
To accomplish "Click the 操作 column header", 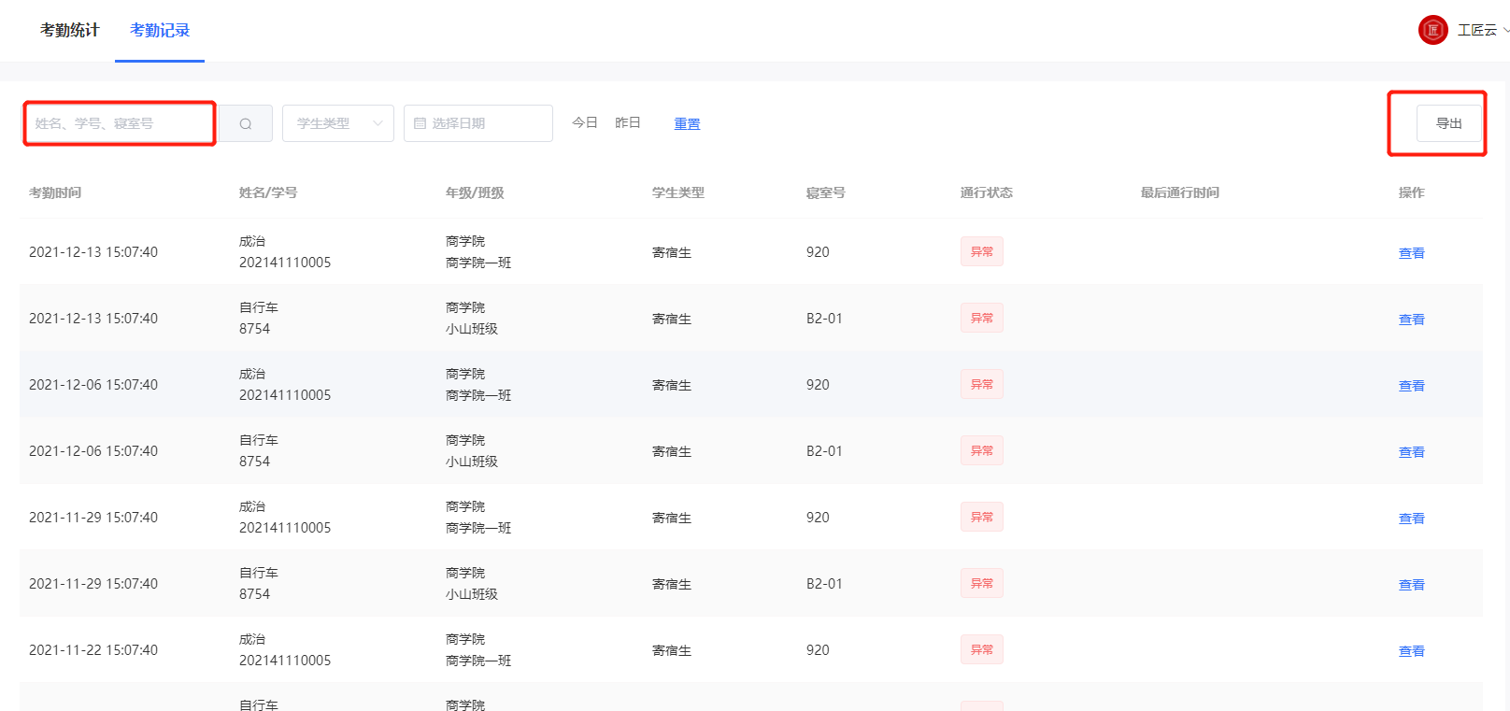I will [x=1411, y=192].
